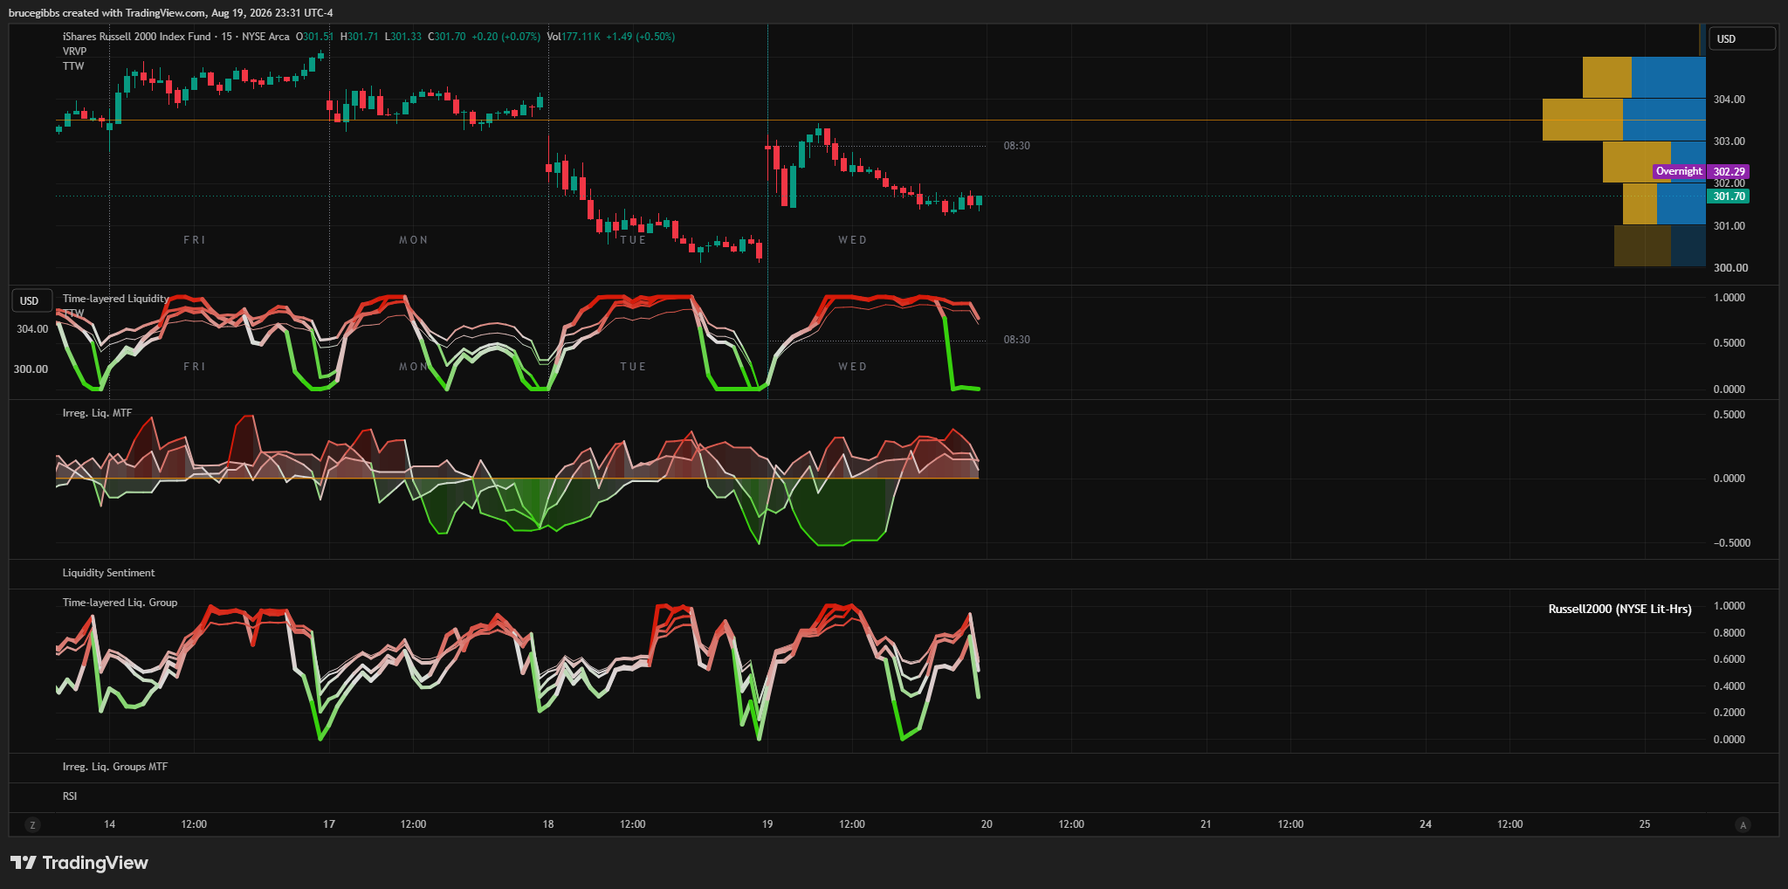Image resolution: width=1788 pixels, height=889 pixels.
Task: Click the 08:30 label in the Time-layered Liquidity pane
Action: point(1017,340)
